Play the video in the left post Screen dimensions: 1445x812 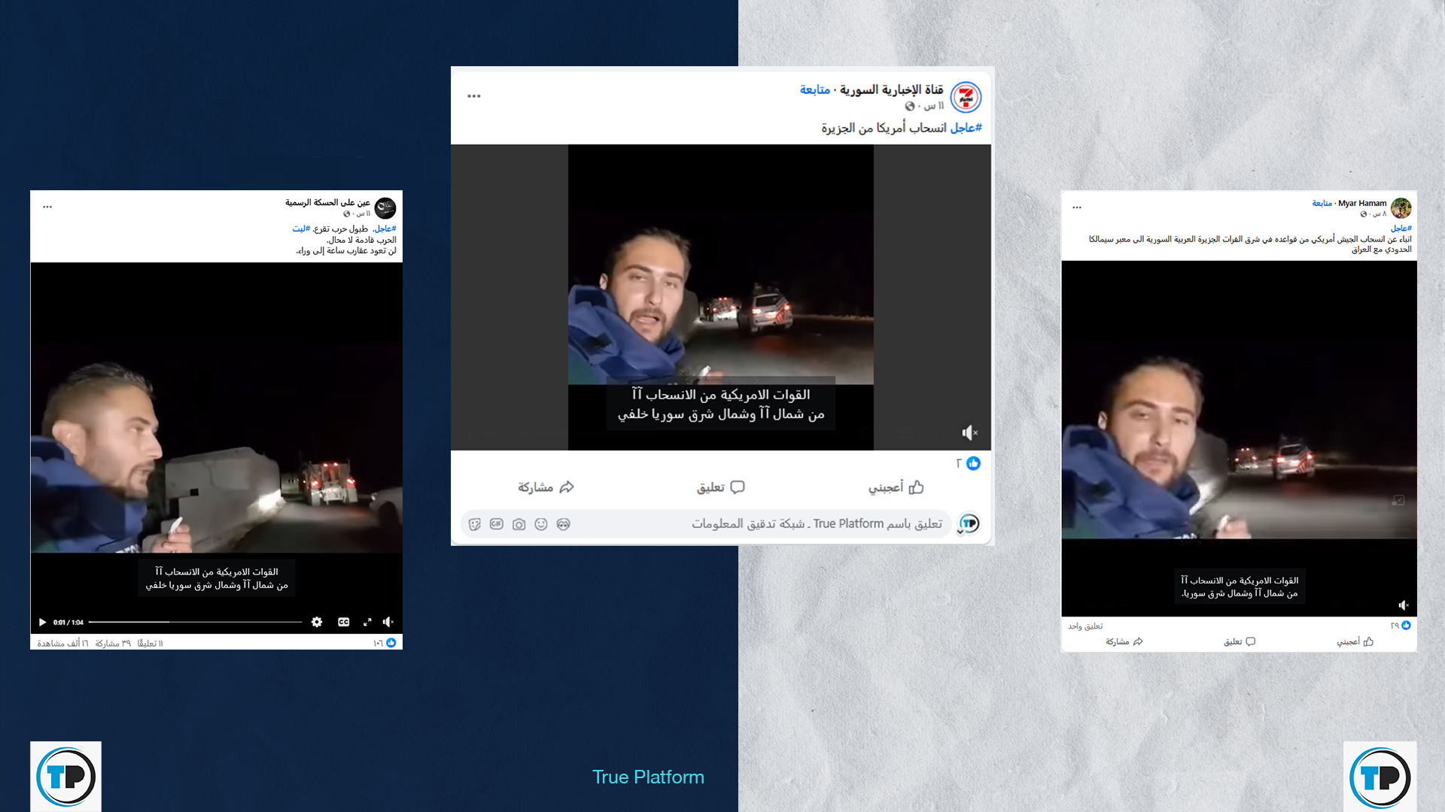click(x=42, y=623)
